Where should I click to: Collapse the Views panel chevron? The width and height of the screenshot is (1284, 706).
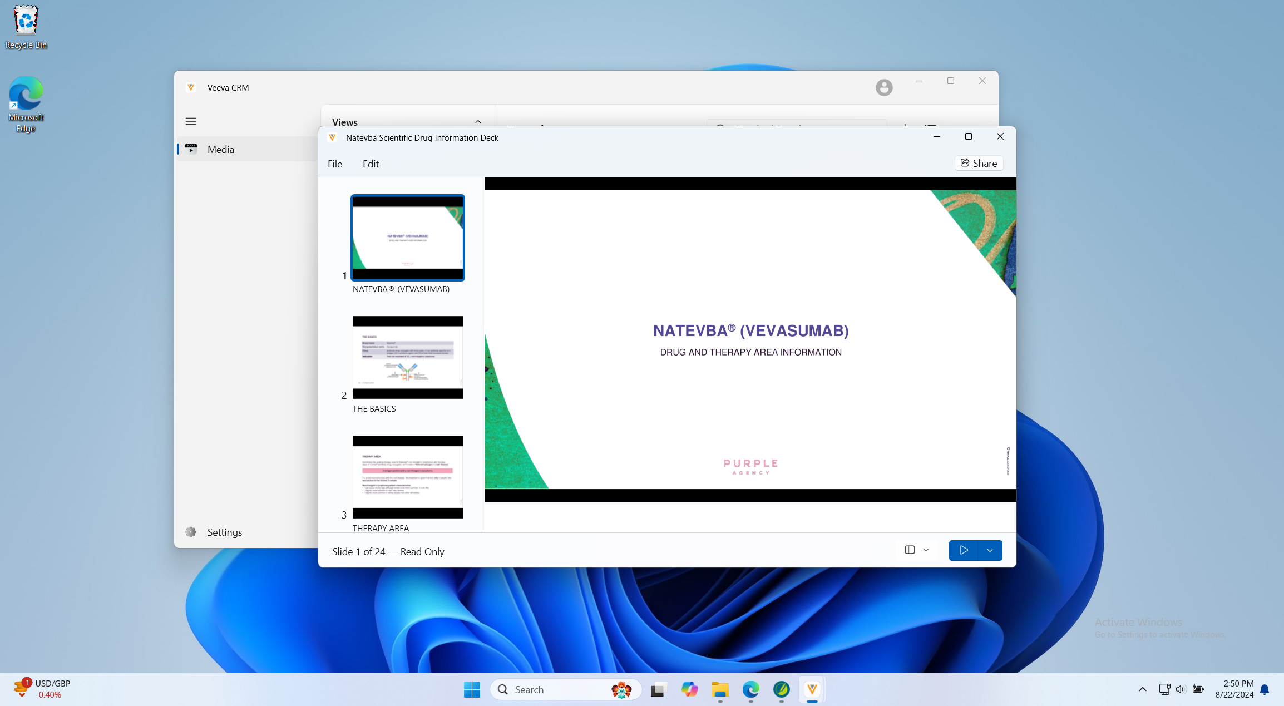click(478, 122)
